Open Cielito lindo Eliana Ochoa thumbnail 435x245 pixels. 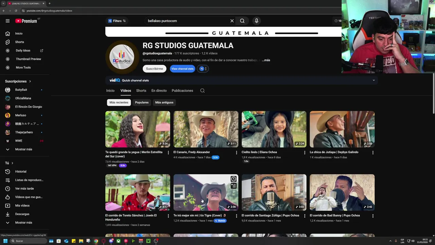tap(274, 129)
